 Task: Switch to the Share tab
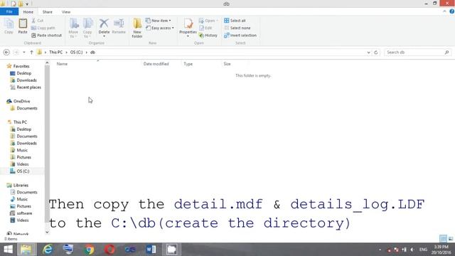coord(48,12)
